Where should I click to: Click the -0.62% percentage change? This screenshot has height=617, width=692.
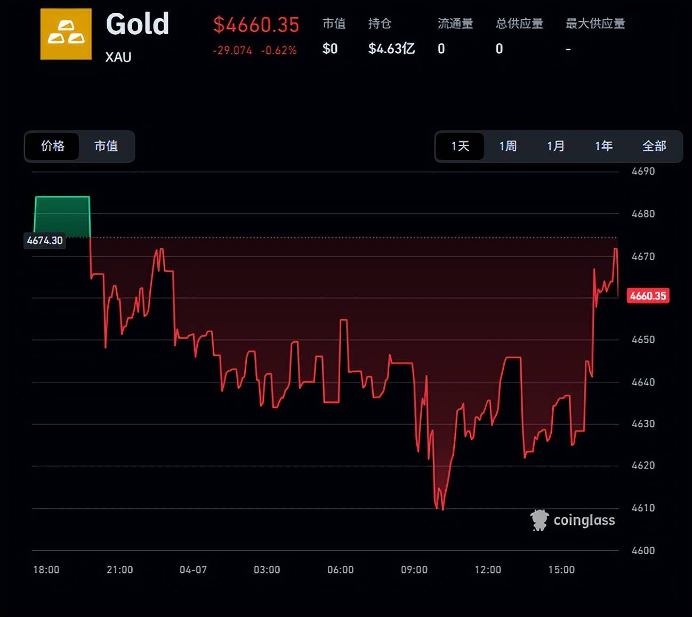pyautogui.click(x=279, y=51)
